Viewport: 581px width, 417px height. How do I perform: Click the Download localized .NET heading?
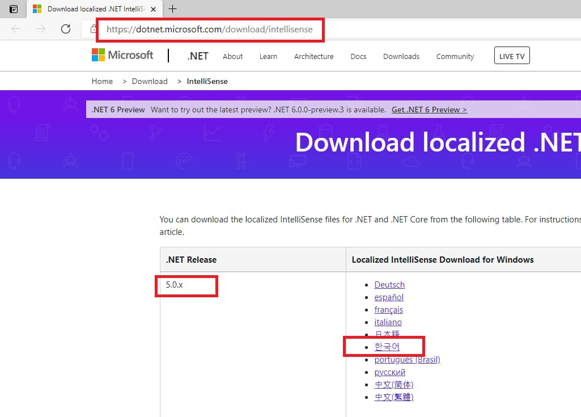pyautogui.click(x=438, y=142)
